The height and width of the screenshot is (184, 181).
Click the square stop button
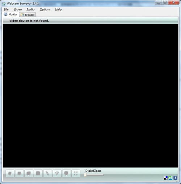click(19, 173)
